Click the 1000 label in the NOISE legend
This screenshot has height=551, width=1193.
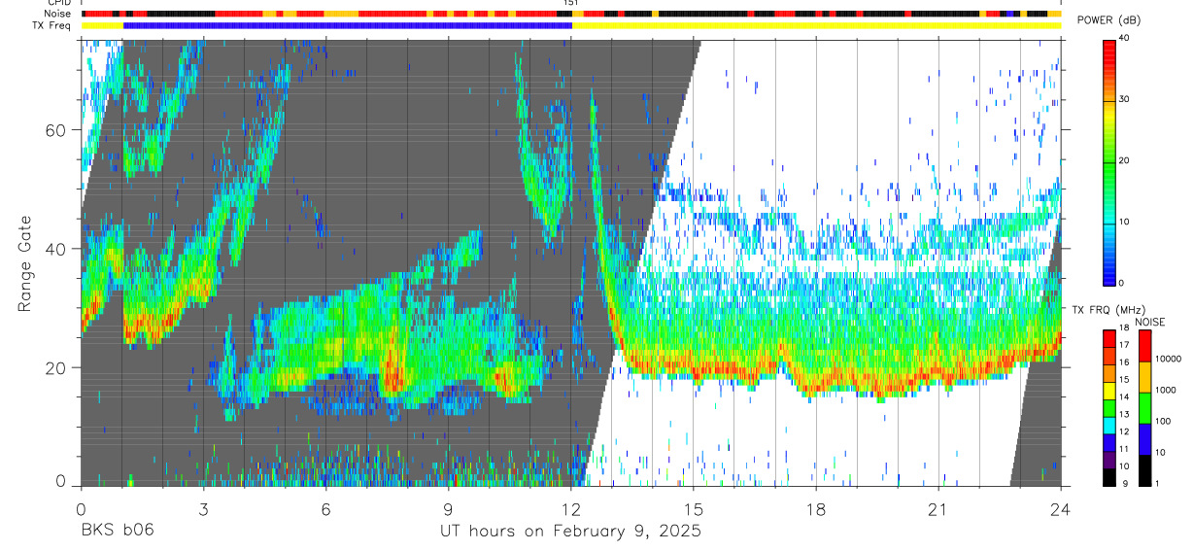pos(1166,390)
